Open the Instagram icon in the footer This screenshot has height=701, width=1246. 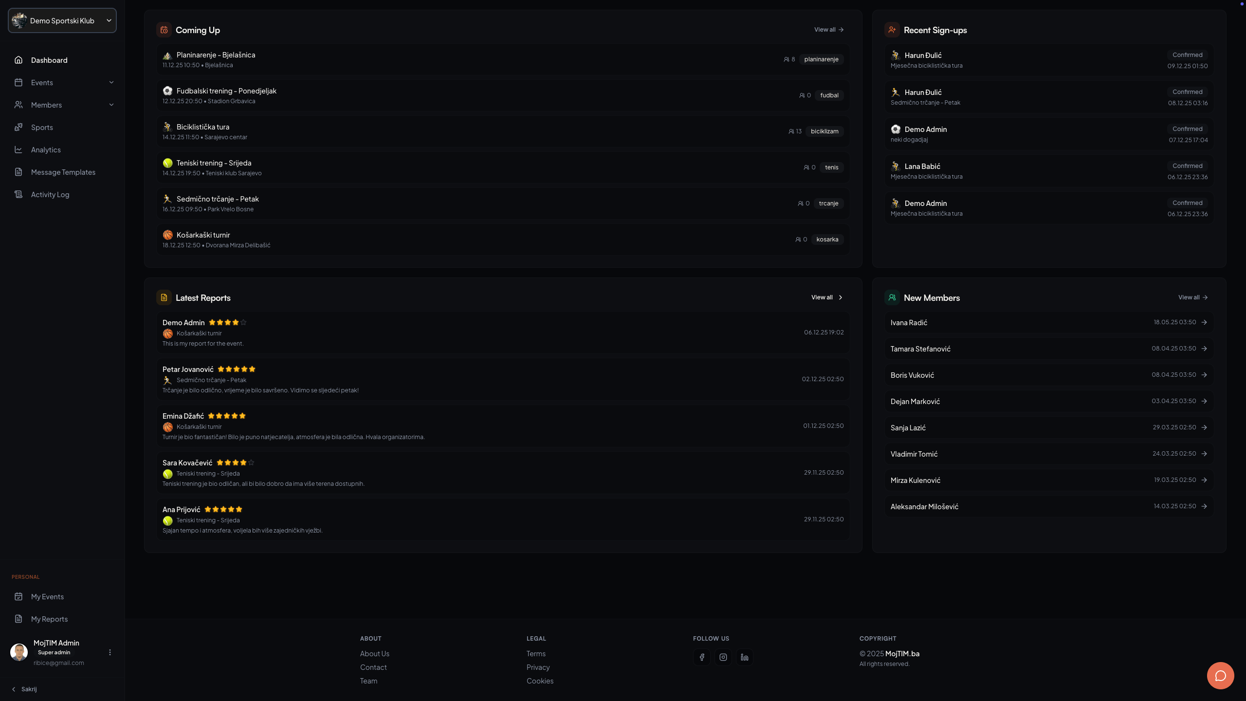723,657
